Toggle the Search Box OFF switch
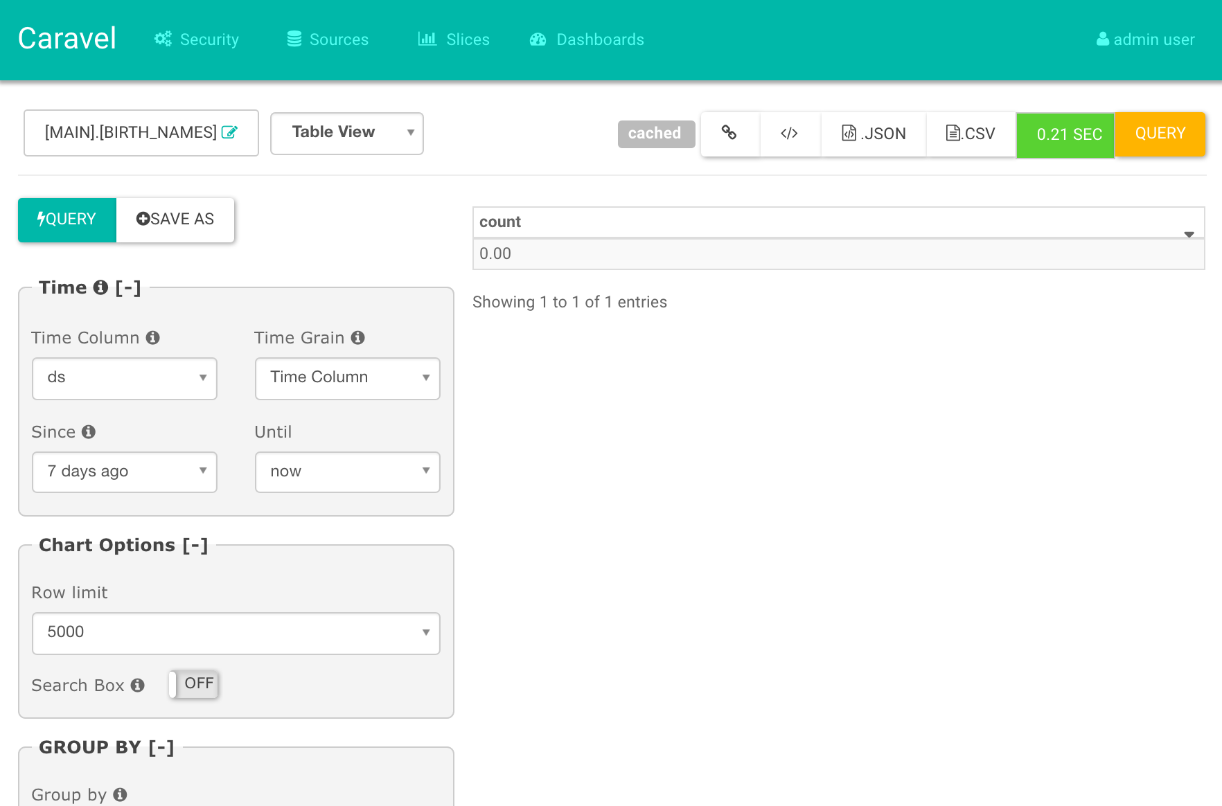Image resolution: width=1222 pixels, height=806 pixels. click(194, 684)
